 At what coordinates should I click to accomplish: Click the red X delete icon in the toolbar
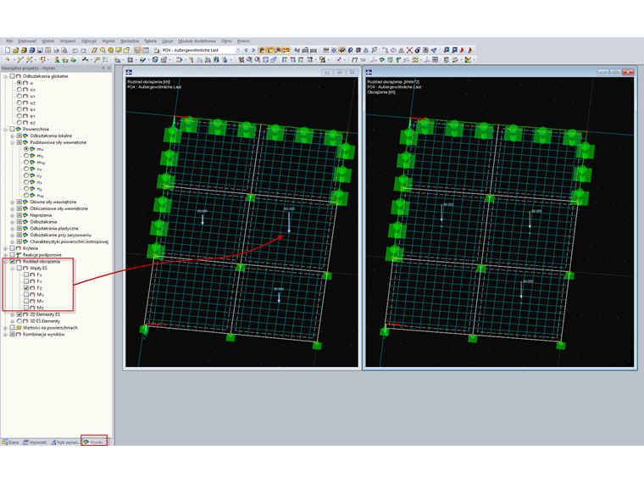tap(409, 50)
